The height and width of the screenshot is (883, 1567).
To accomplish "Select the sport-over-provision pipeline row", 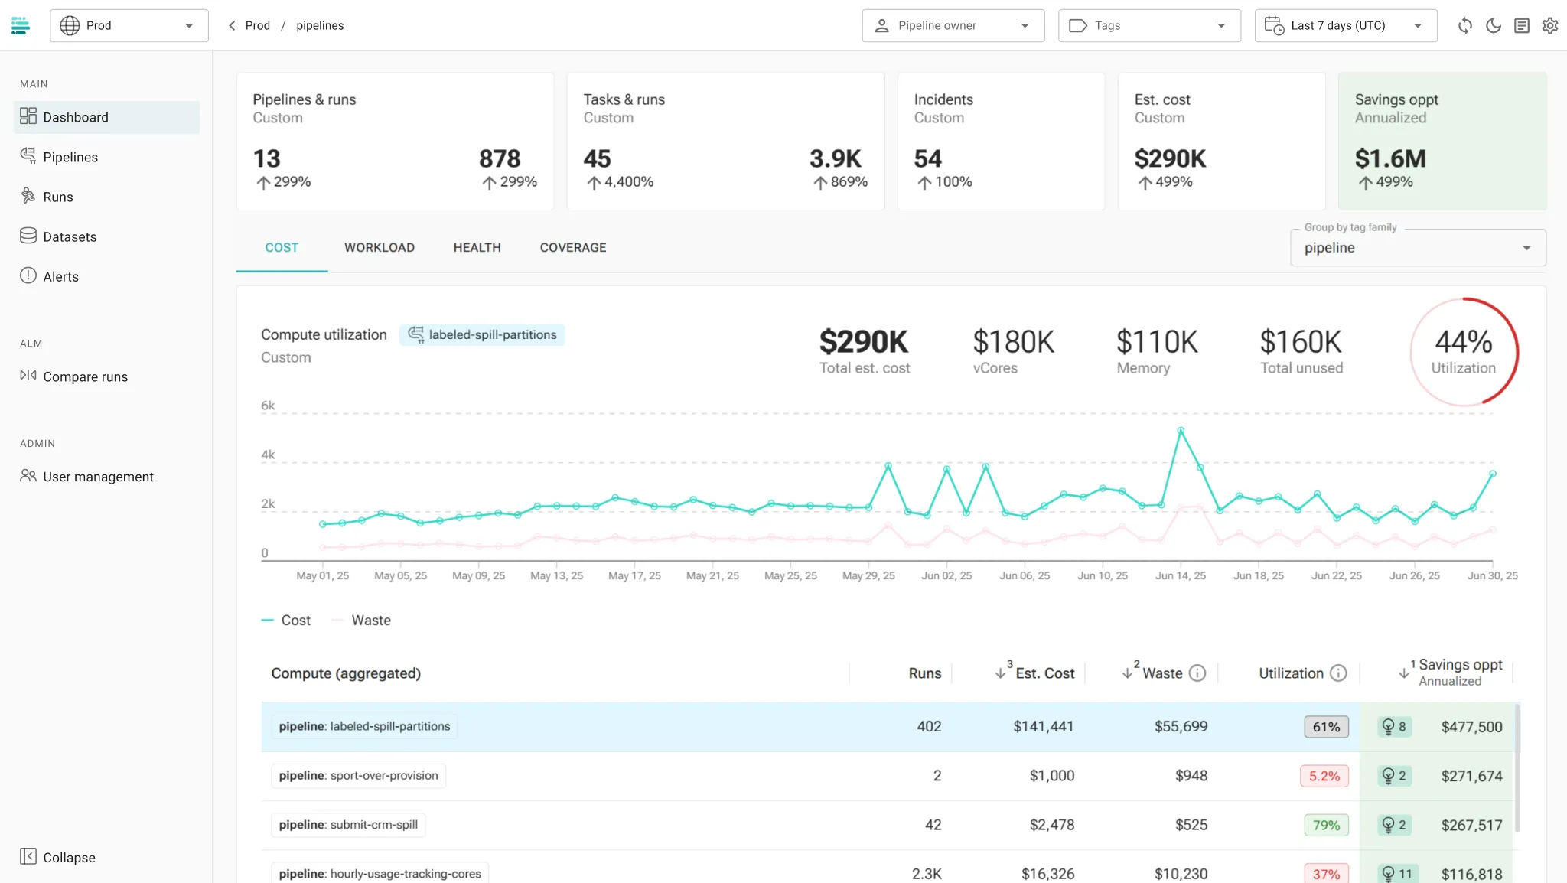I will (358, 776).
